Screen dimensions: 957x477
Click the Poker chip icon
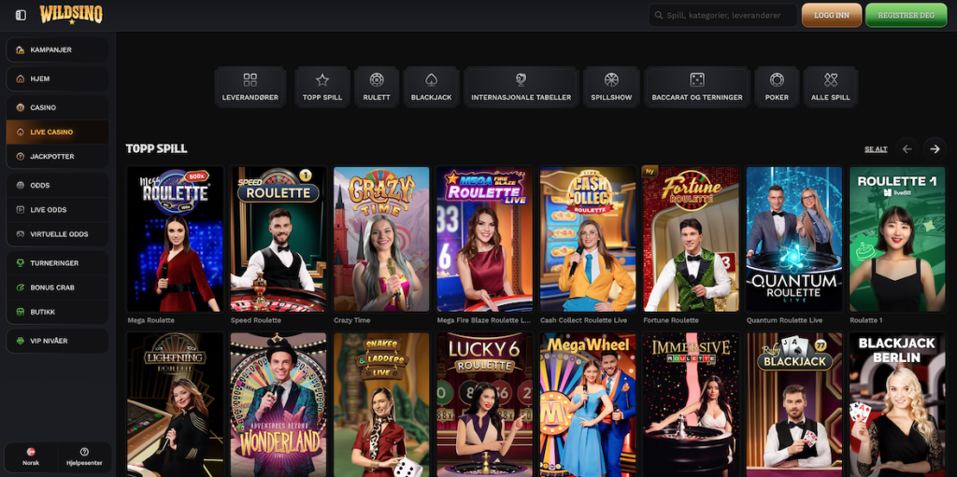tap(777, 80)
